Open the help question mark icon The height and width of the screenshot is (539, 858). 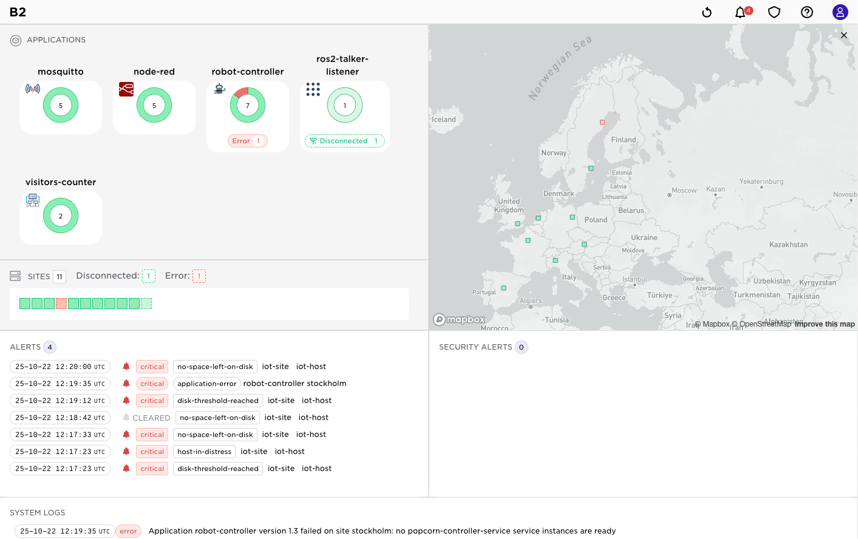[x=807, y=13]
